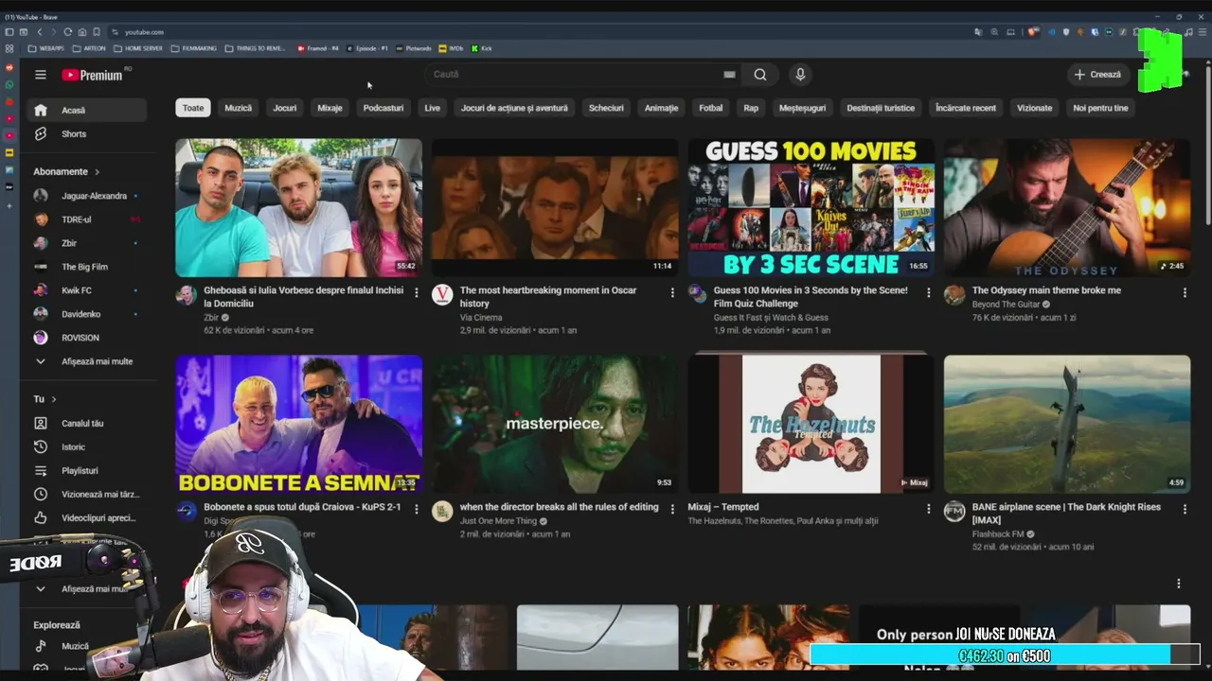Open the ARTEON bookmark folder
Screen dimensions: 1212x681
[89, 48]
